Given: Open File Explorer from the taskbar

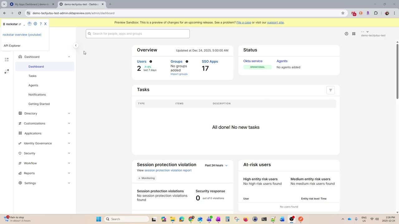Looking at the screenshot, I should click(173, 219).
